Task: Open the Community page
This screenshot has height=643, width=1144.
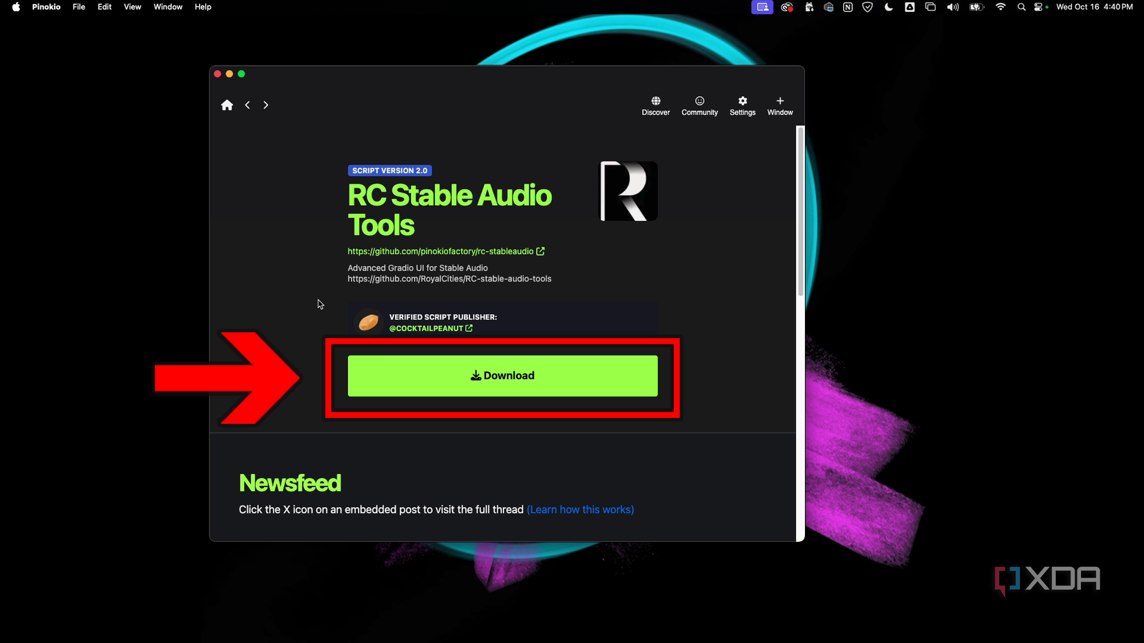Action: 700,106
